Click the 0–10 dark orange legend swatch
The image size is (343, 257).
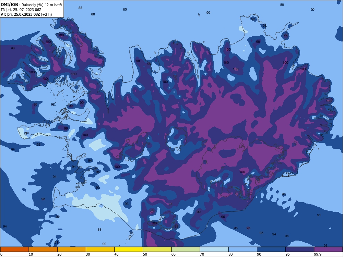(x=14, y=249)
